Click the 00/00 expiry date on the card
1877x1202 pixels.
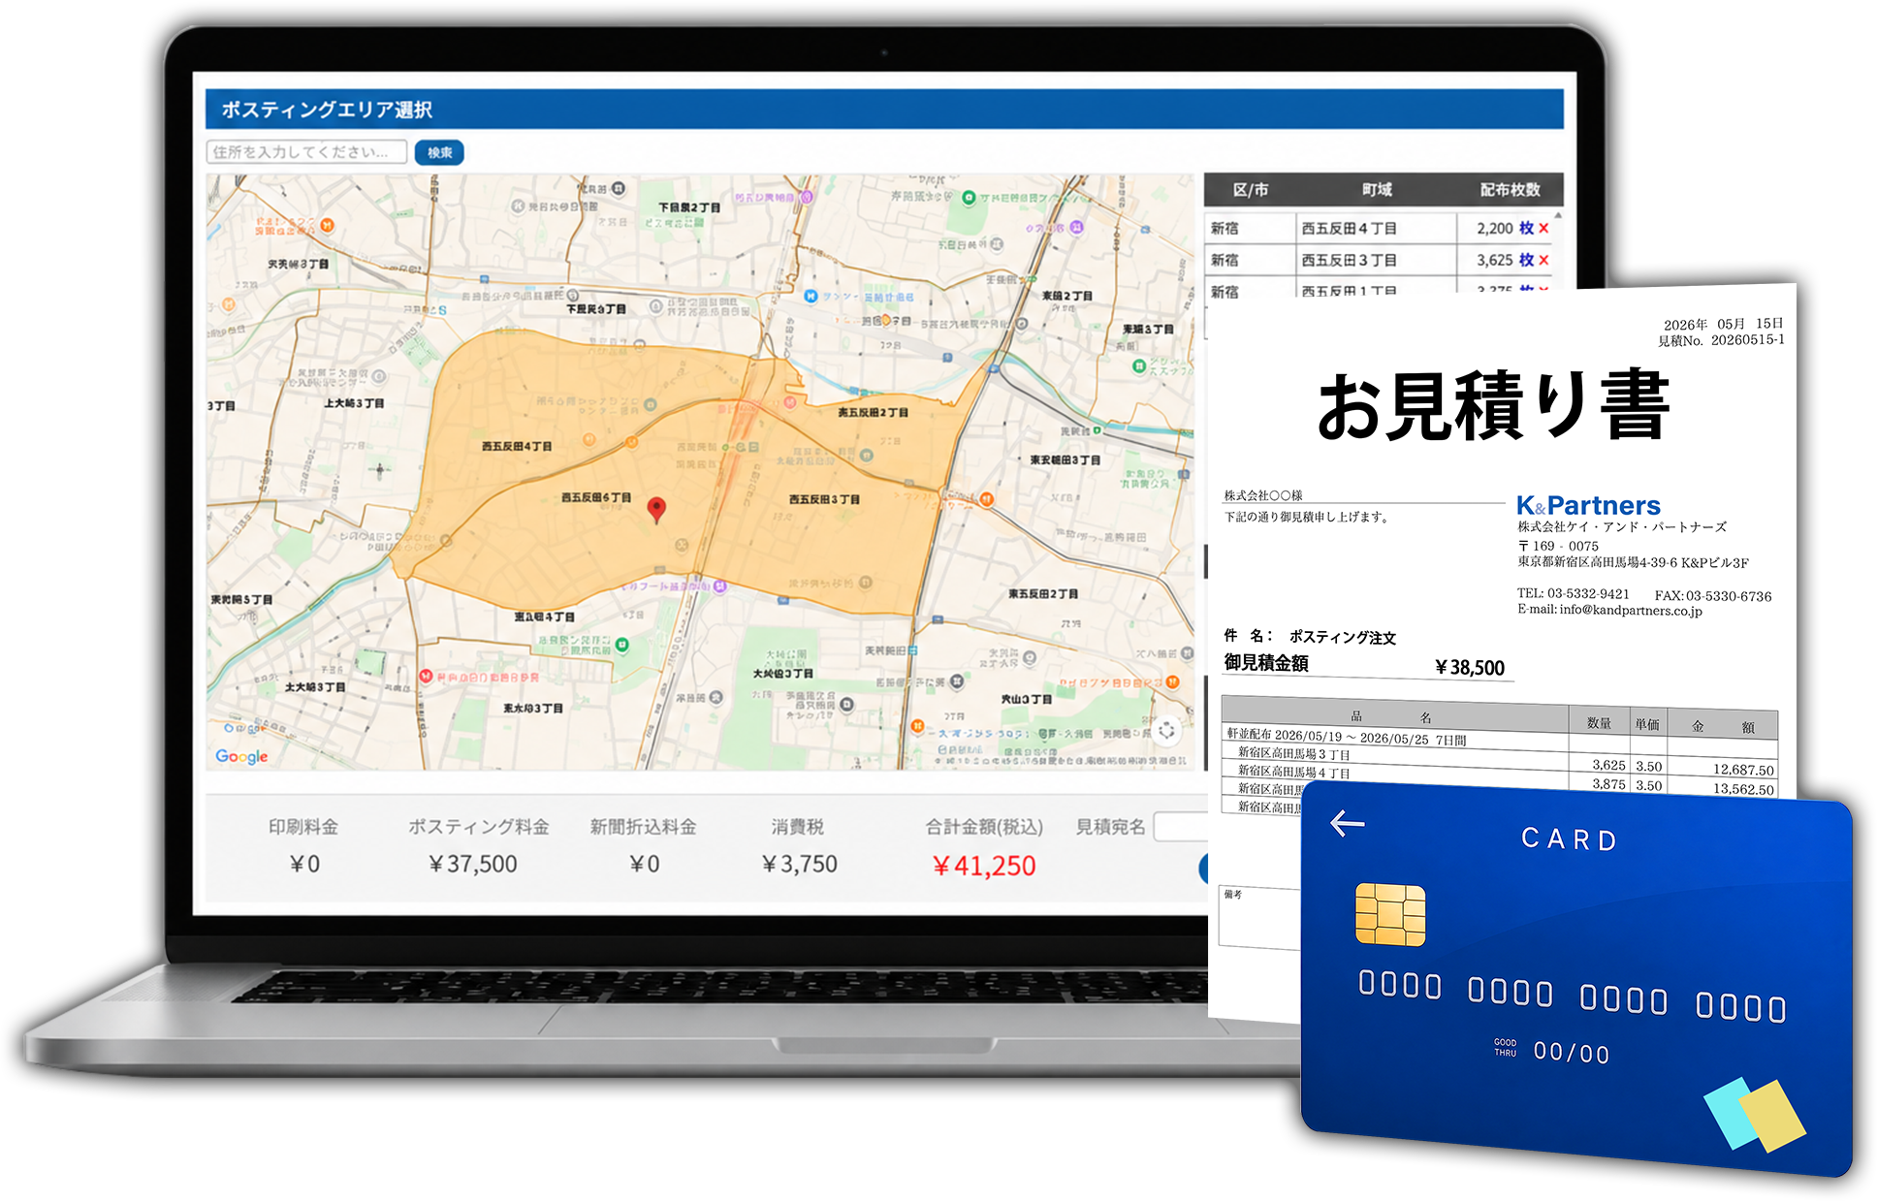[1572, 1053]
